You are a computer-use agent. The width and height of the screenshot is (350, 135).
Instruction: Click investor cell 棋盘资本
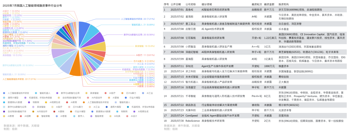[284, 66]
